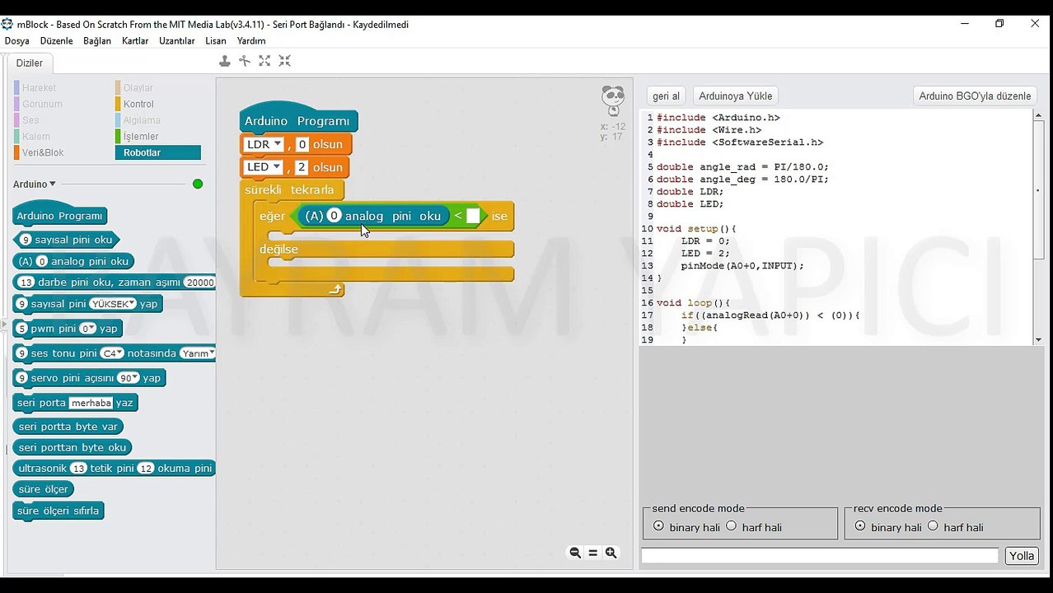Click the süre ölçer block

(44, 489)
